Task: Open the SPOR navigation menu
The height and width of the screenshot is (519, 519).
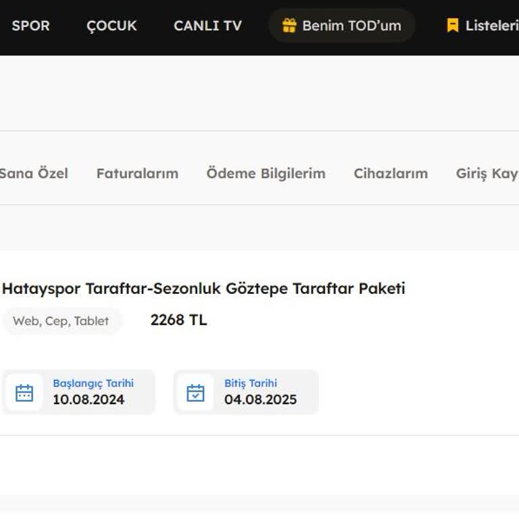Action: coord(31,26)
